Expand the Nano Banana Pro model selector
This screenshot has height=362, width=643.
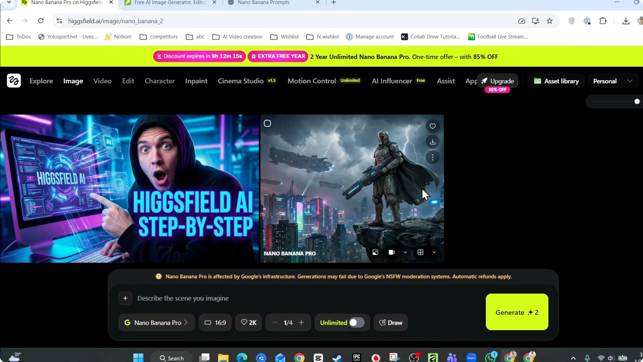click(156, 322)
